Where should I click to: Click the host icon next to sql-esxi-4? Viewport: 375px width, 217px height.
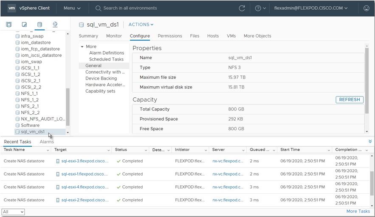click(58, 187)
